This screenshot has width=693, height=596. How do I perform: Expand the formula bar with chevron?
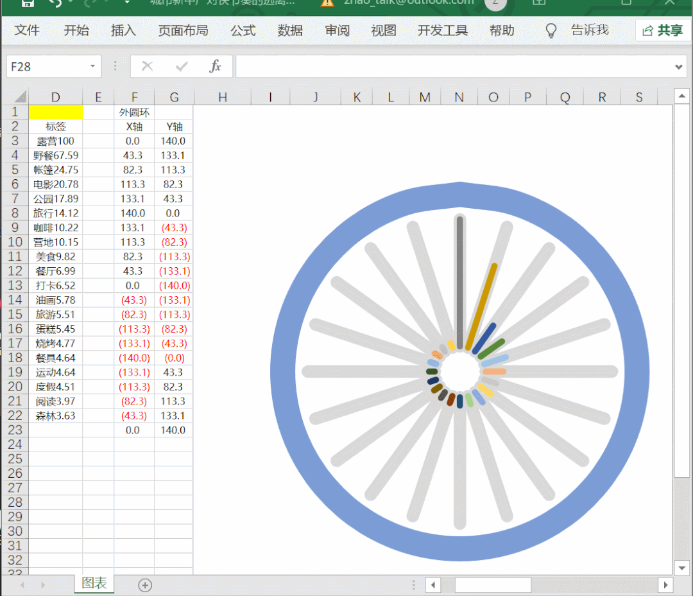[678, 67]
